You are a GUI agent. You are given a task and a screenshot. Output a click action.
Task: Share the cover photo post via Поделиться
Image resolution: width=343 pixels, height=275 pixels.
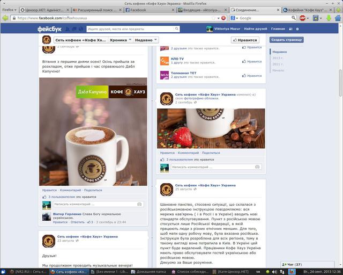point(211,153)
